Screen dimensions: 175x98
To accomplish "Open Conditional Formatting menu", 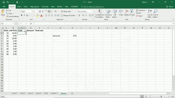I will point(99,14).
